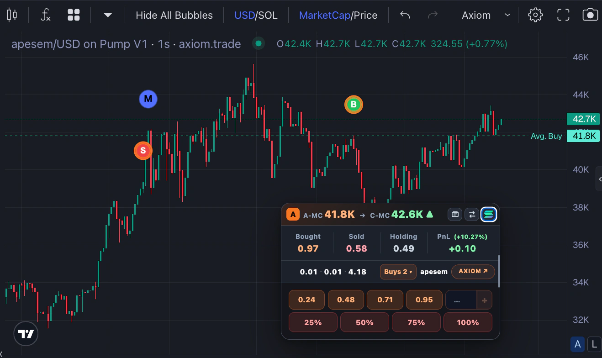Toggle log scale L button
This screenshot has width=602, height=358.
point(594,345)
